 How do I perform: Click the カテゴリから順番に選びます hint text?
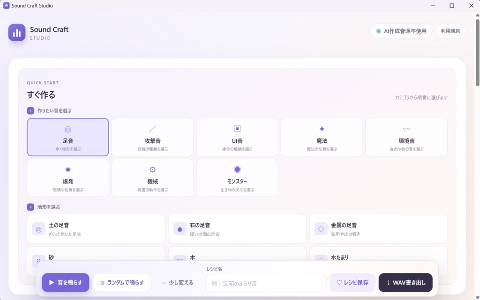click(x=421, y=97)
